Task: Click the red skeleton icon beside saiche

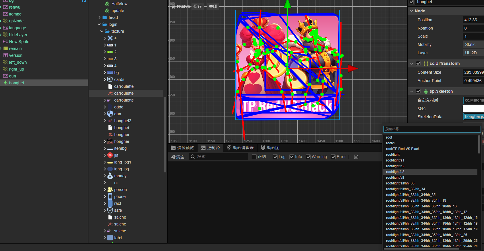Action: click(x=110, y=224)
